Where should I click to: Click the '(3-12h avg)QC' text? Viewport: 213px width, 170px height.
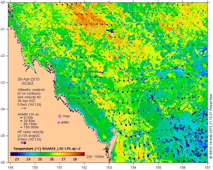pos(29,136)
